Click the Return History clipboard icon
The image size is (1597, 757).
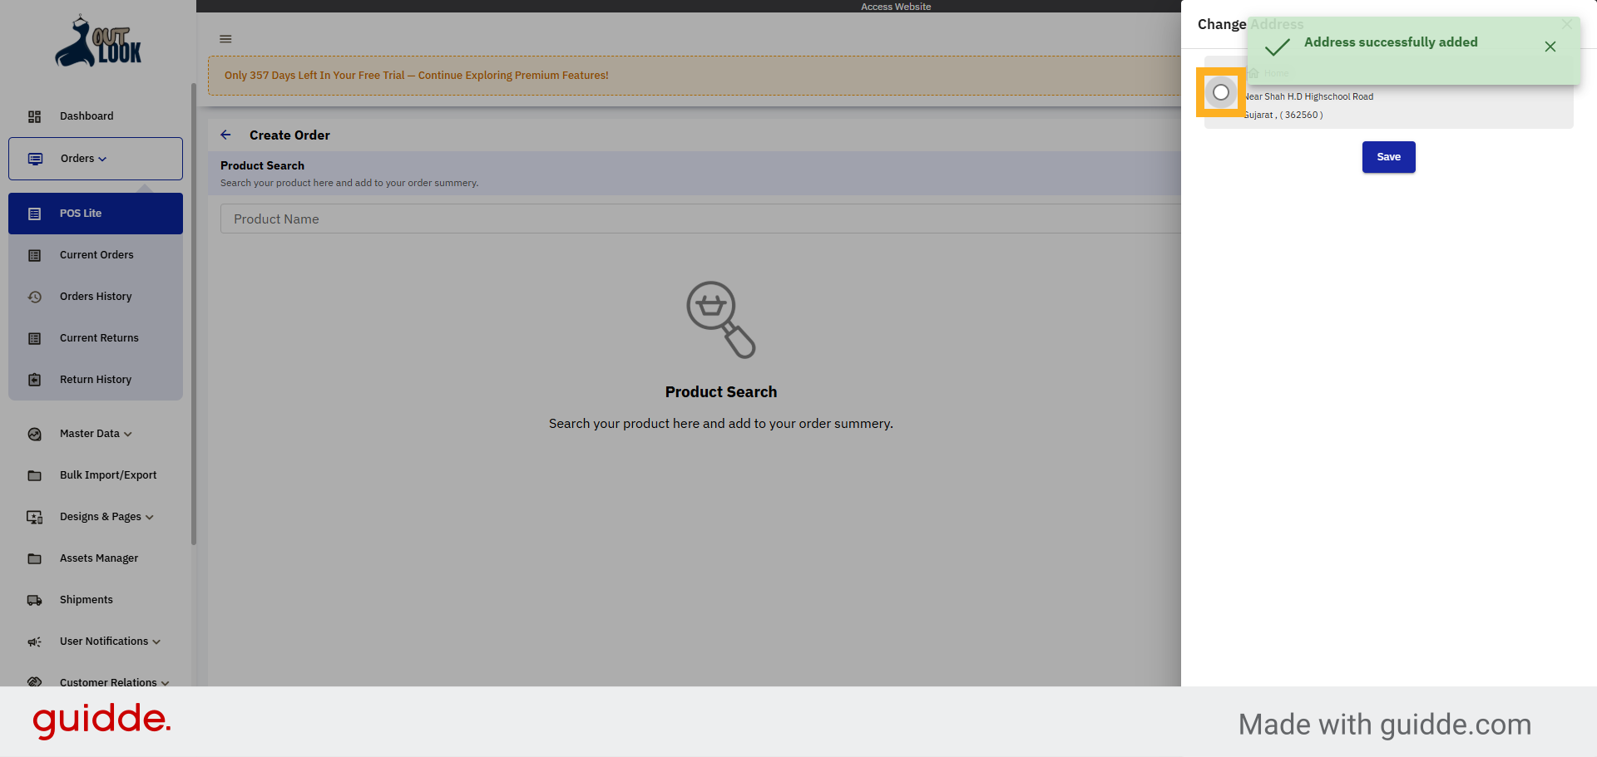tap(34, 380)
